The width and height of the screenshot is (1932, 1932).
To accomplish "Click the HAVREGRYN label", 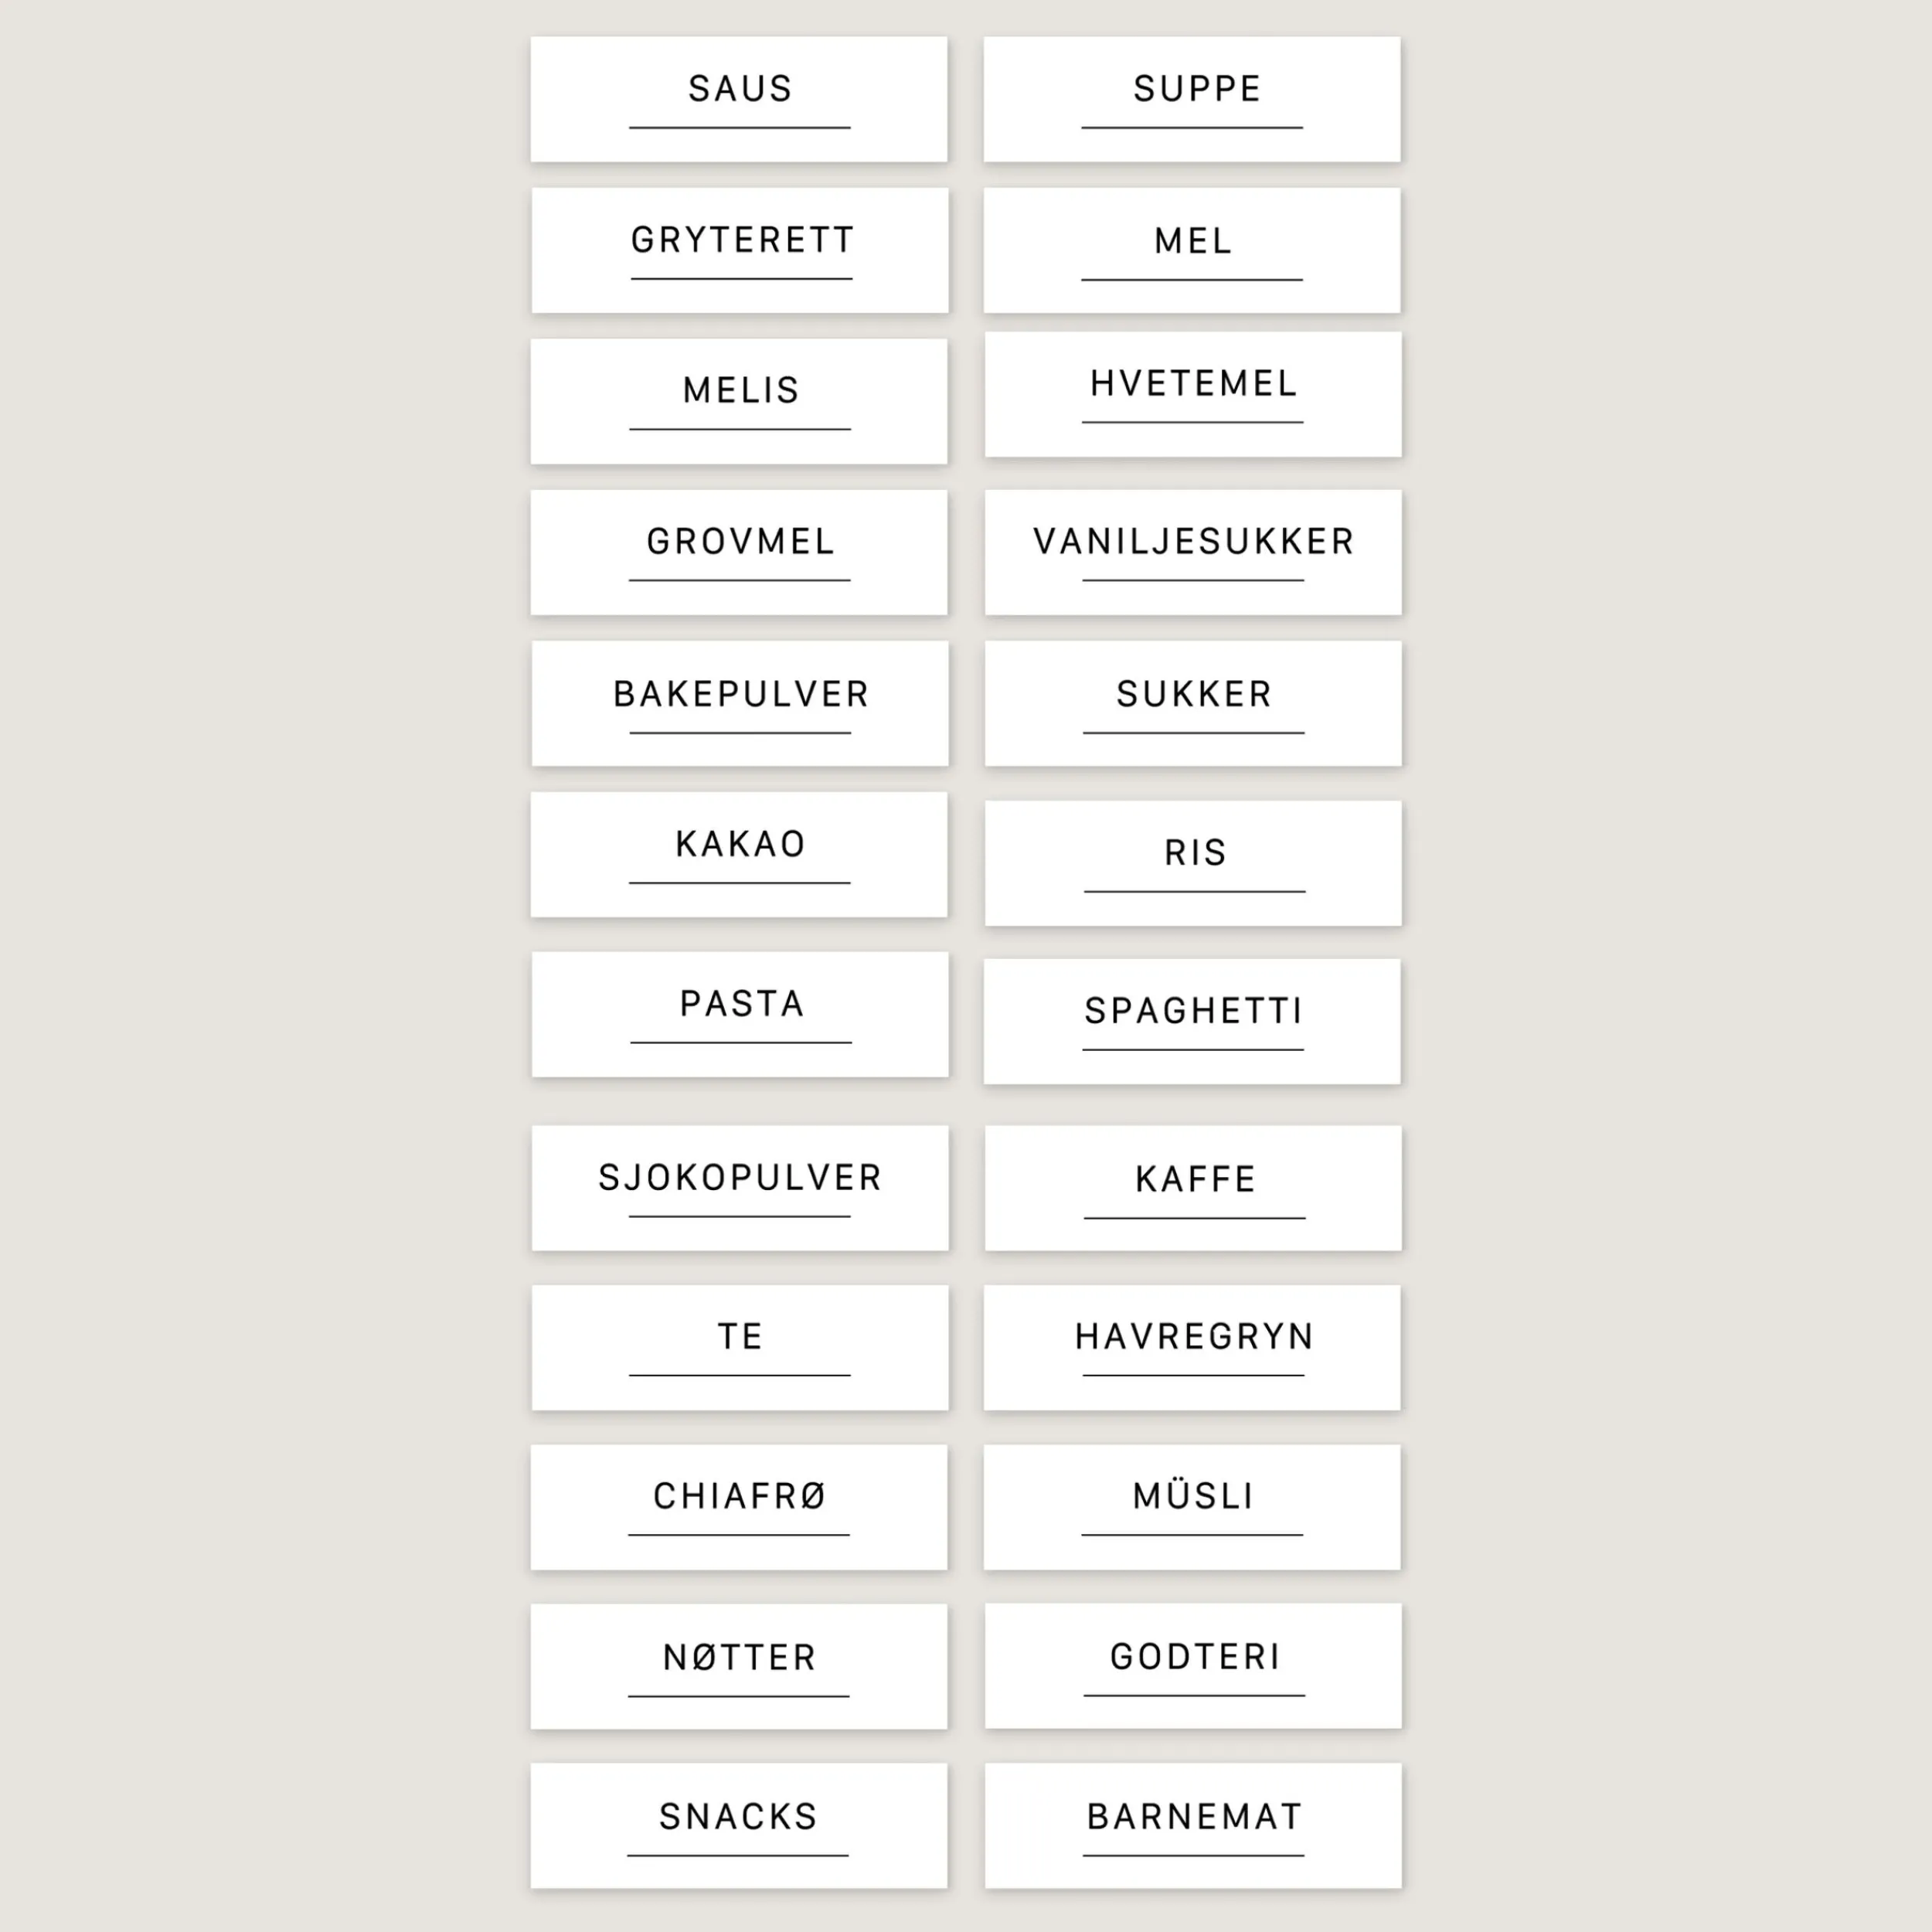I will [1192, 1347].
